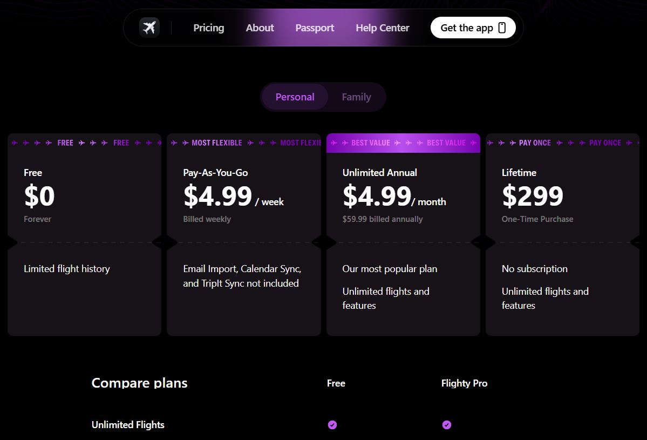
Task: Go to the Passport page
Action: 315,28
